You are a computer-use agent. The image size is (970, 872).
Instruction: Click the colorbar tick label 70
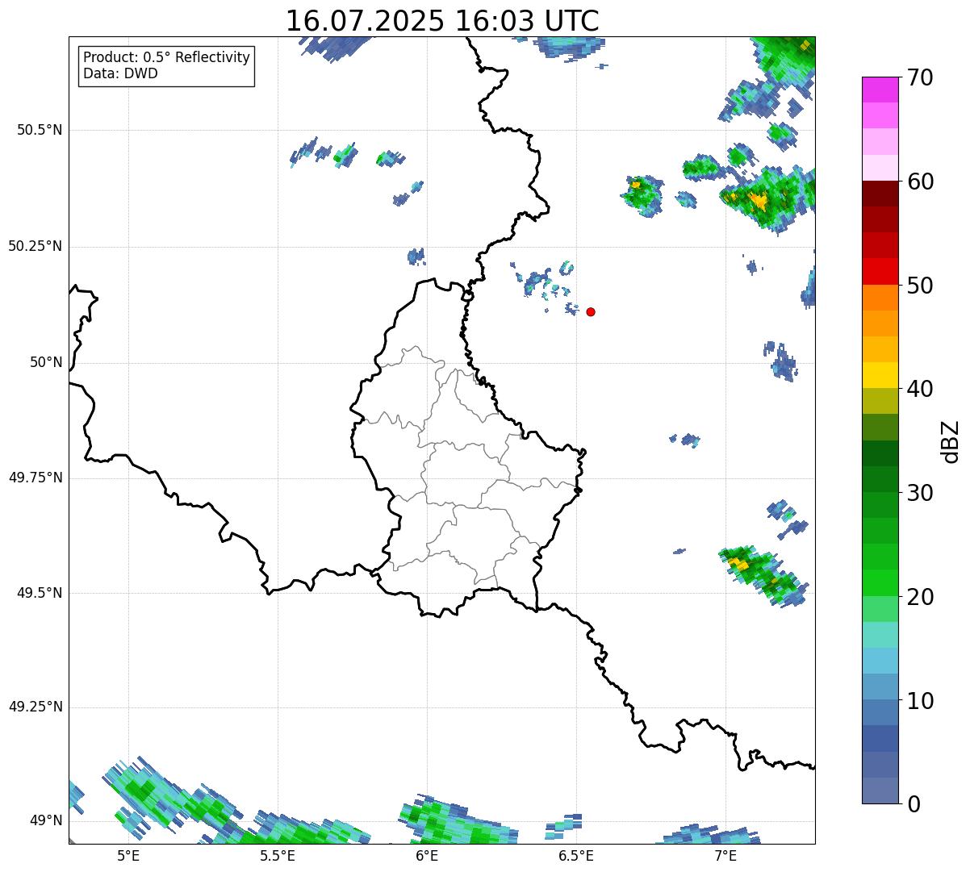point(920,78)
